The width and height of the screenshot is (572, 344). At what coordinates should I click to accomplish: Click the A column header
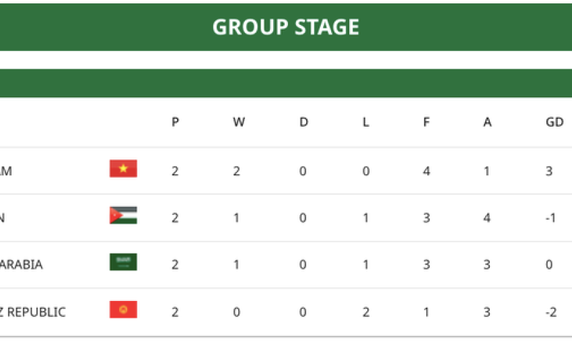pyautogui.click(x=487, y=122)
